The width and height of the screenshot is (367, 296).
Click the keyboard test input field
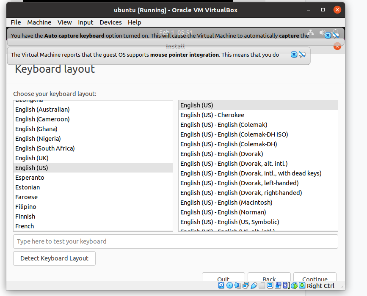[x=175, y=241]
